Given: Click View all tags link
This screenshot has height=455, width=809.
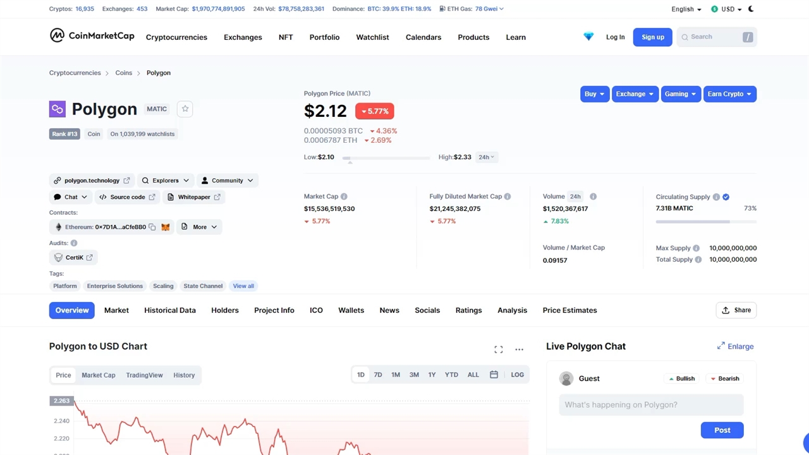Looking at the screenshot, I should coord(243,286).
